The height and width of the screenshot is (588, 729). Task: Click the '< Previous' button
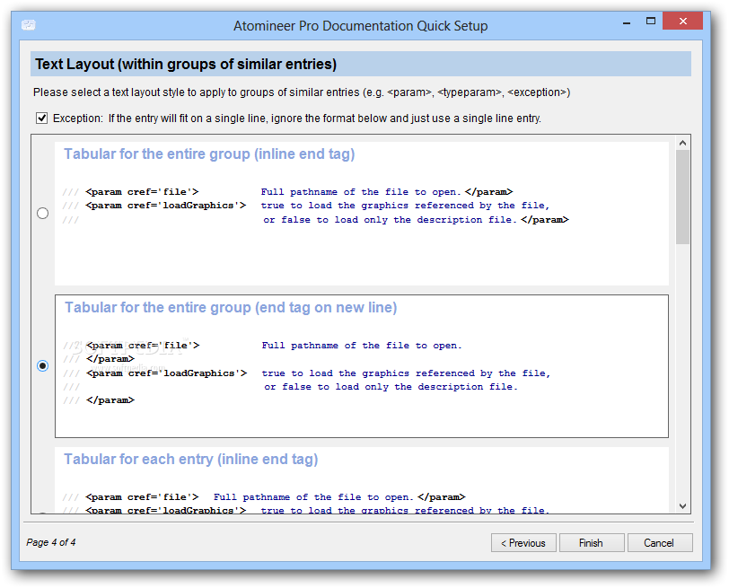523,543
